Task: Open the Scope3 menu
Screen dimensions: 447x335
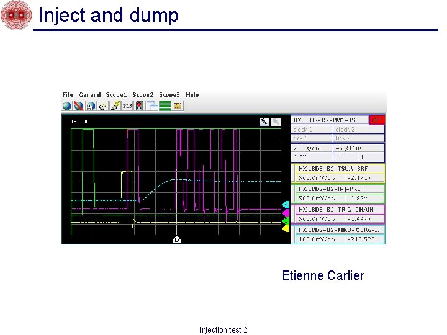Action: pos(169,94)
